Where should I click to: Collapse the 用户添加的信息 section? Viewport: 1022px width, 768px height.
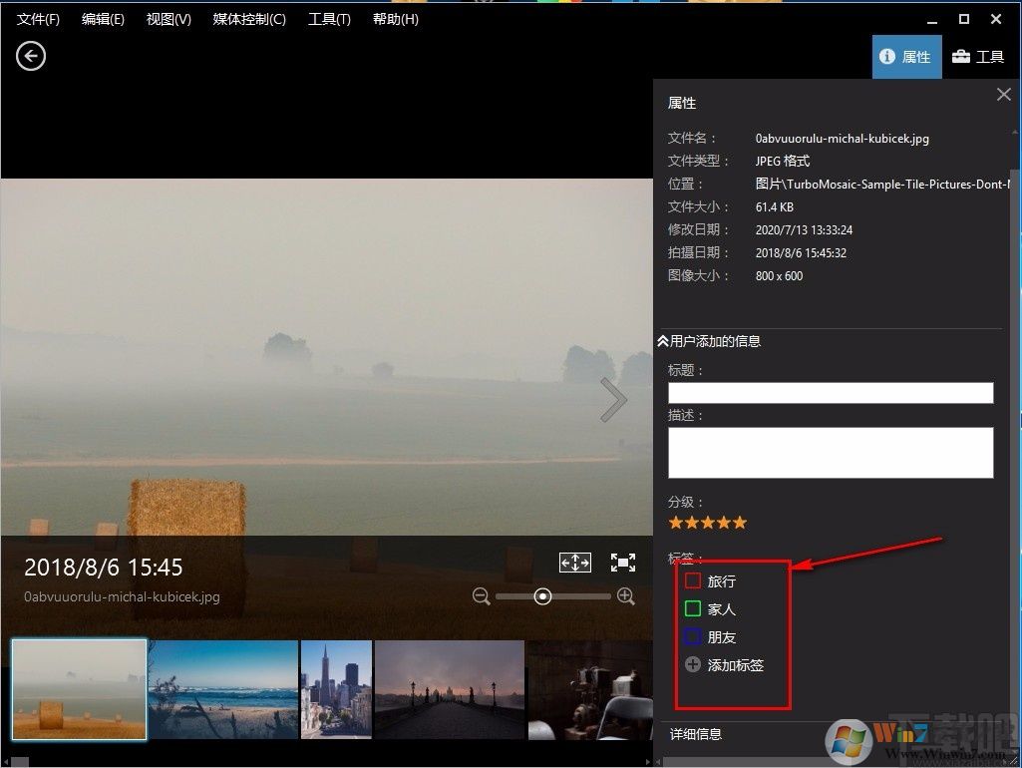click(x=709, y=341)
